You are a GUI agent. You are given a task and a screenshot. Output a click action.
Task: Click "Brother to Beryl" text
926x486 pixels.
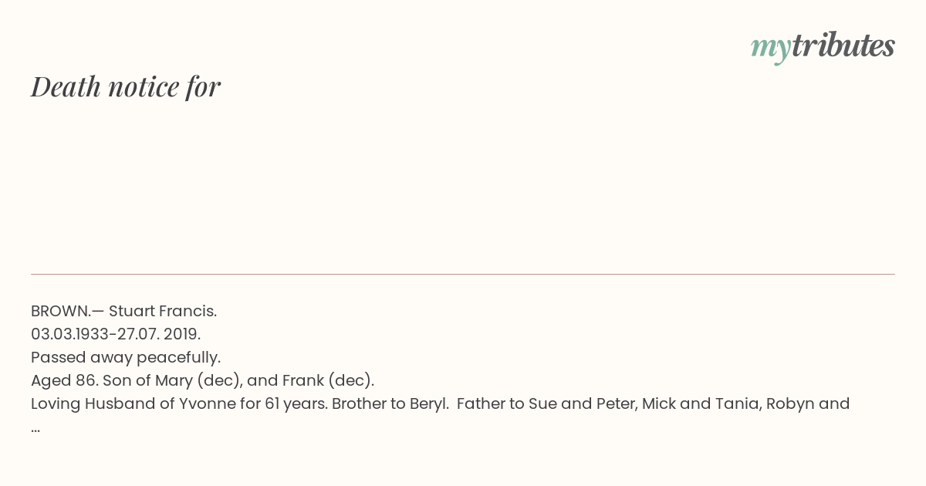[388, 403]
